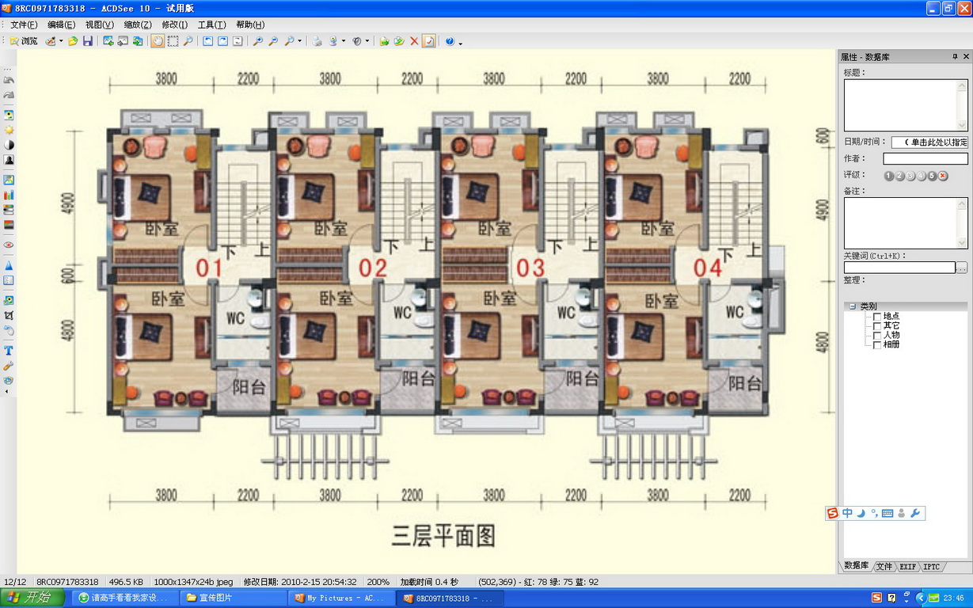Click the keyword browse (...) button
Screen dimensions: 973x608
[x=962, y=268]
